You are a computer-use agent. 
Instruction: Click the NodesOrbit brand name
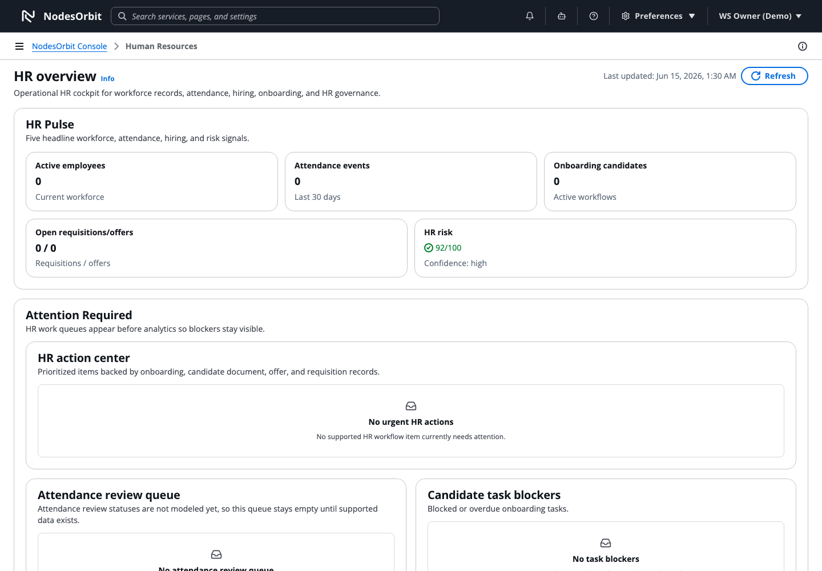tap(72, 16)
